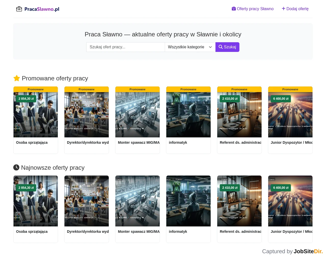
Task: Click promoted Junior Dyspozytor title link
Action: click(292, 142)
